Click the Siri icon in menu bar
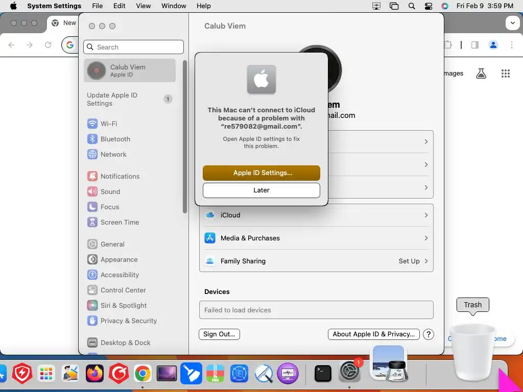Screen dimensions: 523x392 [x=445, y=6]
